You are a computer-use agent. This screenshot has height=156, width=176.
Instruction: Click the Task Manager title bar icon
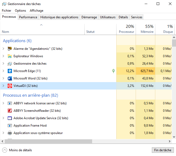click(4, 4)
